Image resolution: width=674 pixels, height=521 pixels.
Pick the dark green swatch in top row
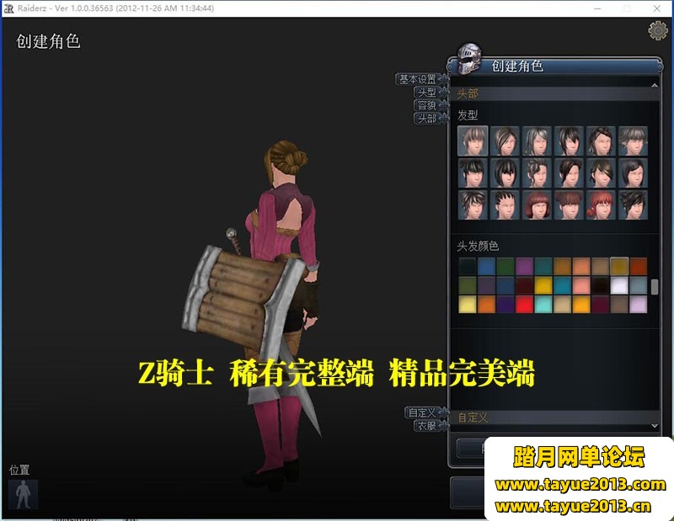505,266
